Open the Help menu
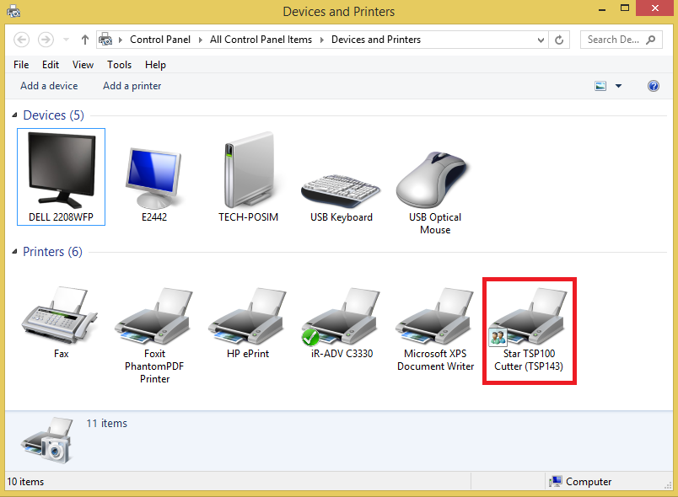The width and height of the screenshot is (678, 497). [155, 65]
